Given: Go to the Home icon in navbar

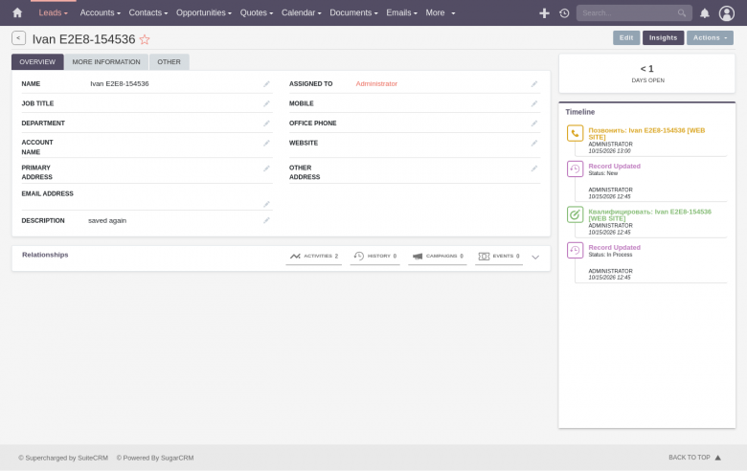Looking at the screenshot, I should (x=17, y=12).
